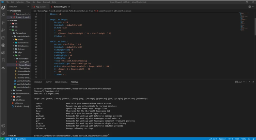The width and height of the screenshot is (256, 140).
Task: Open the .gitignore file
Action: click(19, 103)
